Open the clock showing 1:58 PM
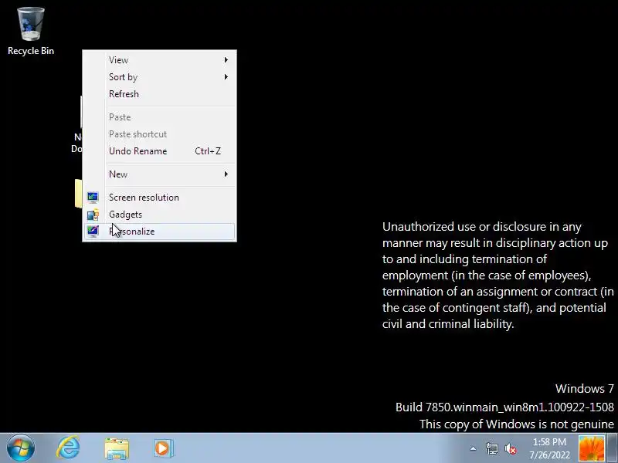This screenshot has height=463, width=618. click(549, 448)
